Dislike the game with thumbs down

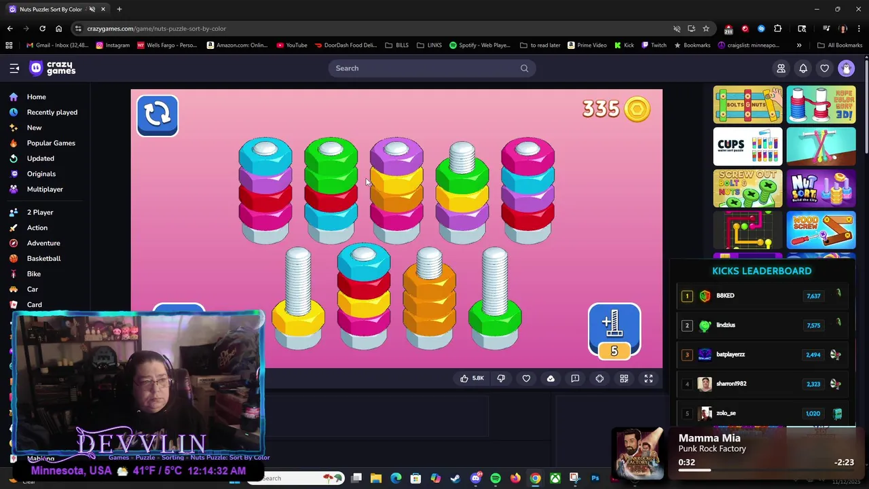(x=501, y=378)
